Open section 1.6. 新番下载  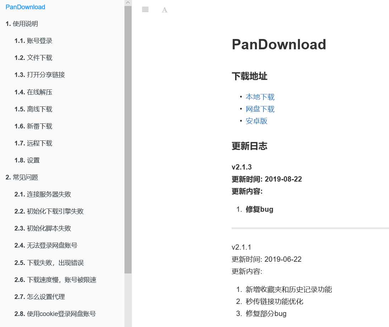33,126
